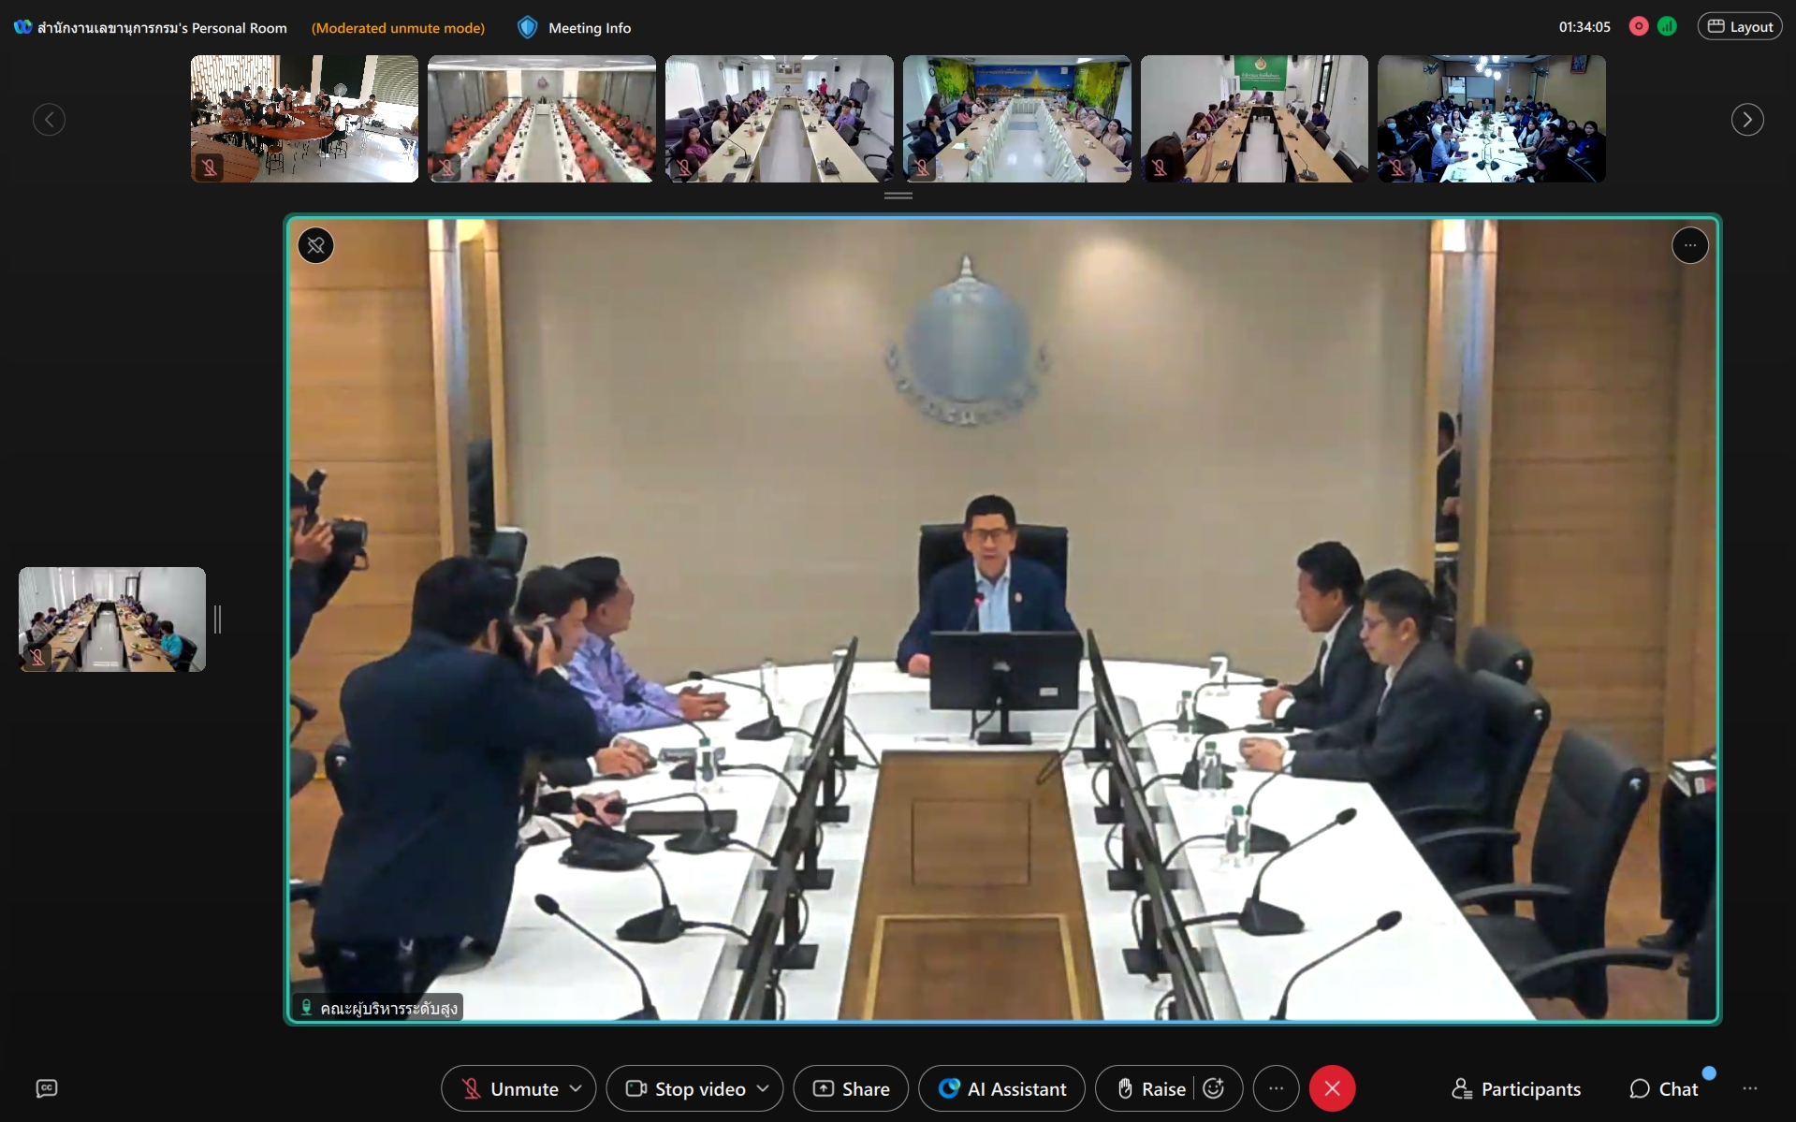Image resolution: width=1796 pixels, height=1122 pixels.
Task: Click the Share content button
Action: coord(851,1088)
